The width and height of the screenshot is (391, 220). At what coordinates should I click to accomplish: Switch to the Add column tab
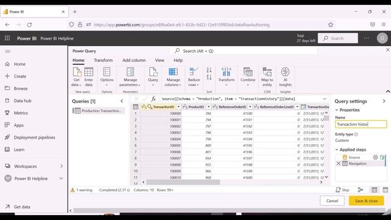[134, 60]
